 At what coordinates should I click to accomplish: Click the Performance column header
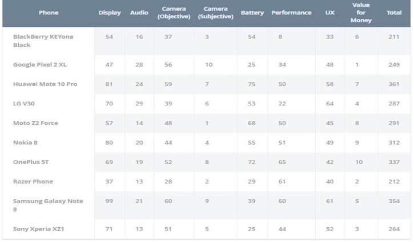(291, 13)
